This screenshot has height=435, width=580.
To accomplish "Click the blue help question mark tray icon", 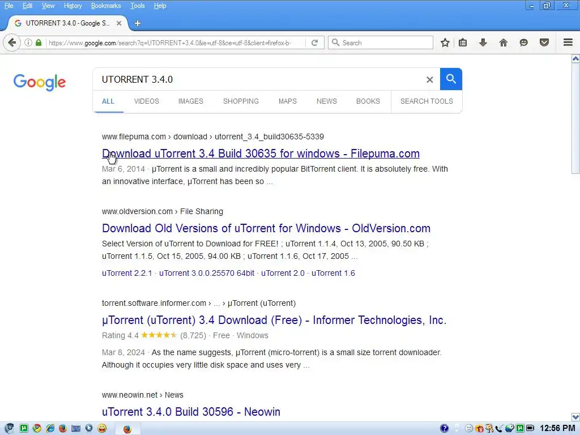I will (x=444, y=428).
